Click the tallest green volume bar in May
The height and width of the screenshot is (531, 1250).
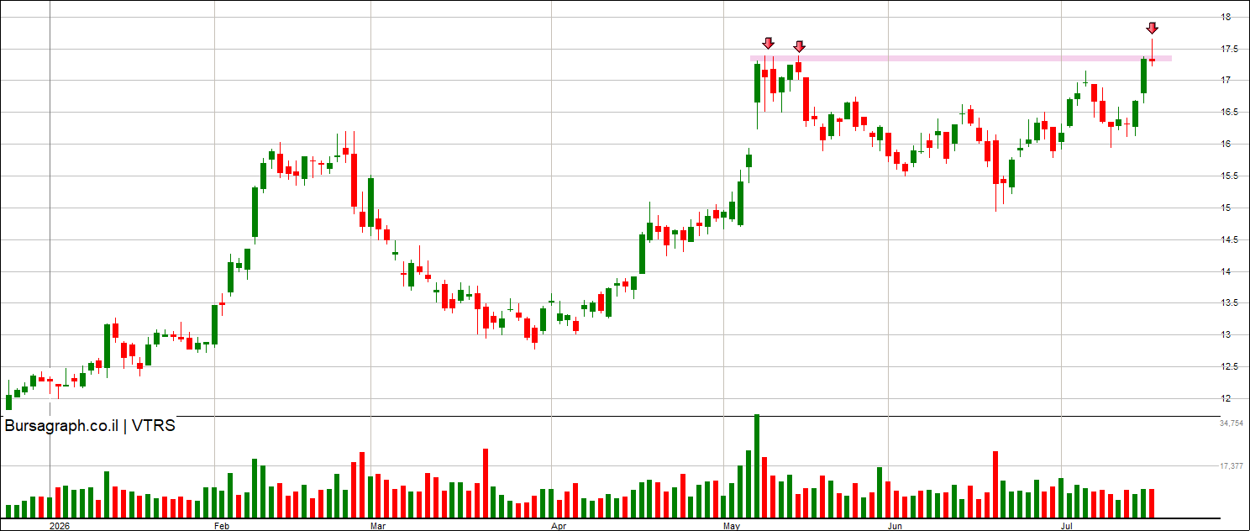757,465
